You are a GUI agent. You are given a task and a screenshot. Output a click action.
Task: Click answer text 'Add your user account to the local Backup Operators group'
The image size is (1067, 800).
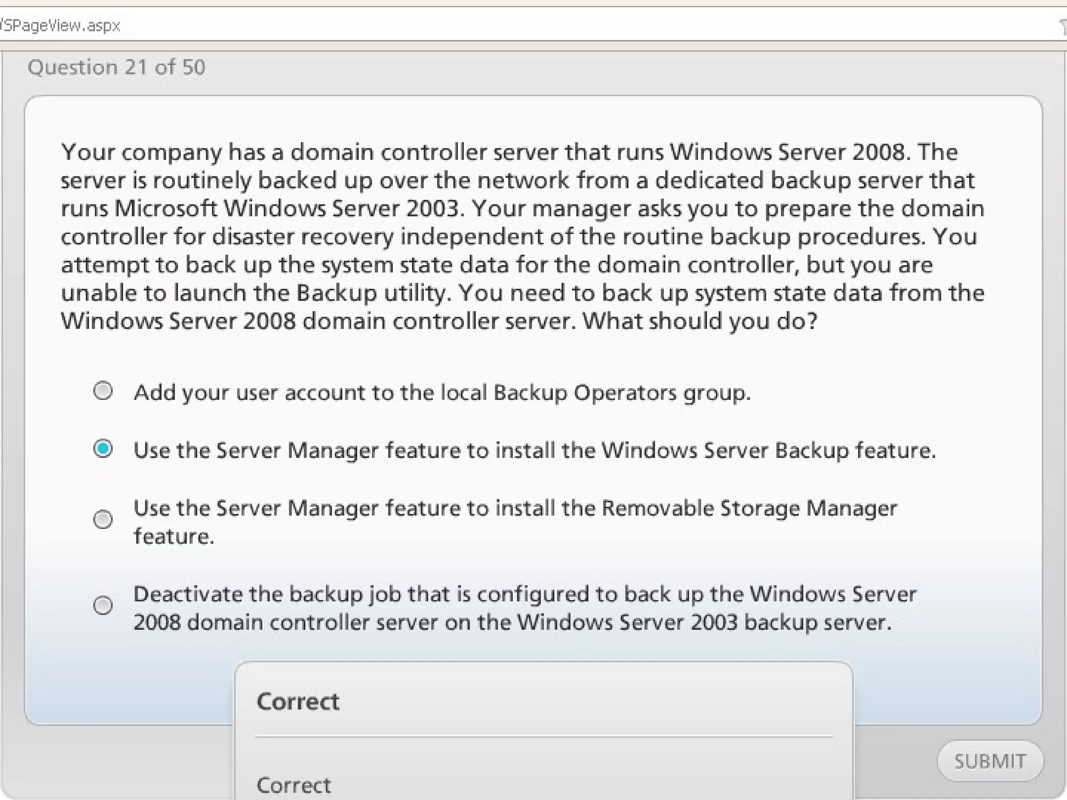point(442,392)
